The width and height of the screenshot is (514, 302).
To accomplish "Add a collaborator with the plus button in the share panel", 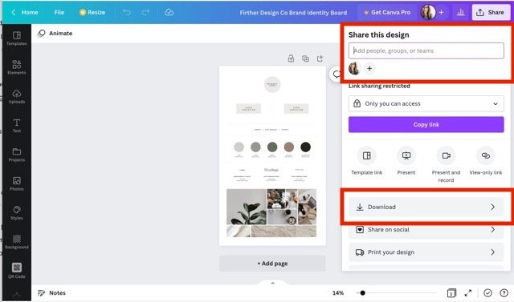I will coord(369,68).
